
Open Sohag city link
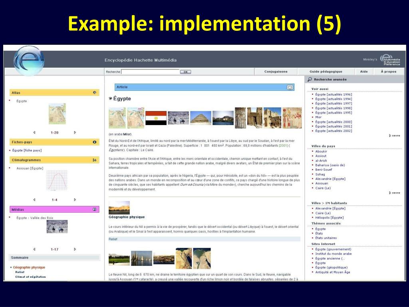click(x=320, y=174)
